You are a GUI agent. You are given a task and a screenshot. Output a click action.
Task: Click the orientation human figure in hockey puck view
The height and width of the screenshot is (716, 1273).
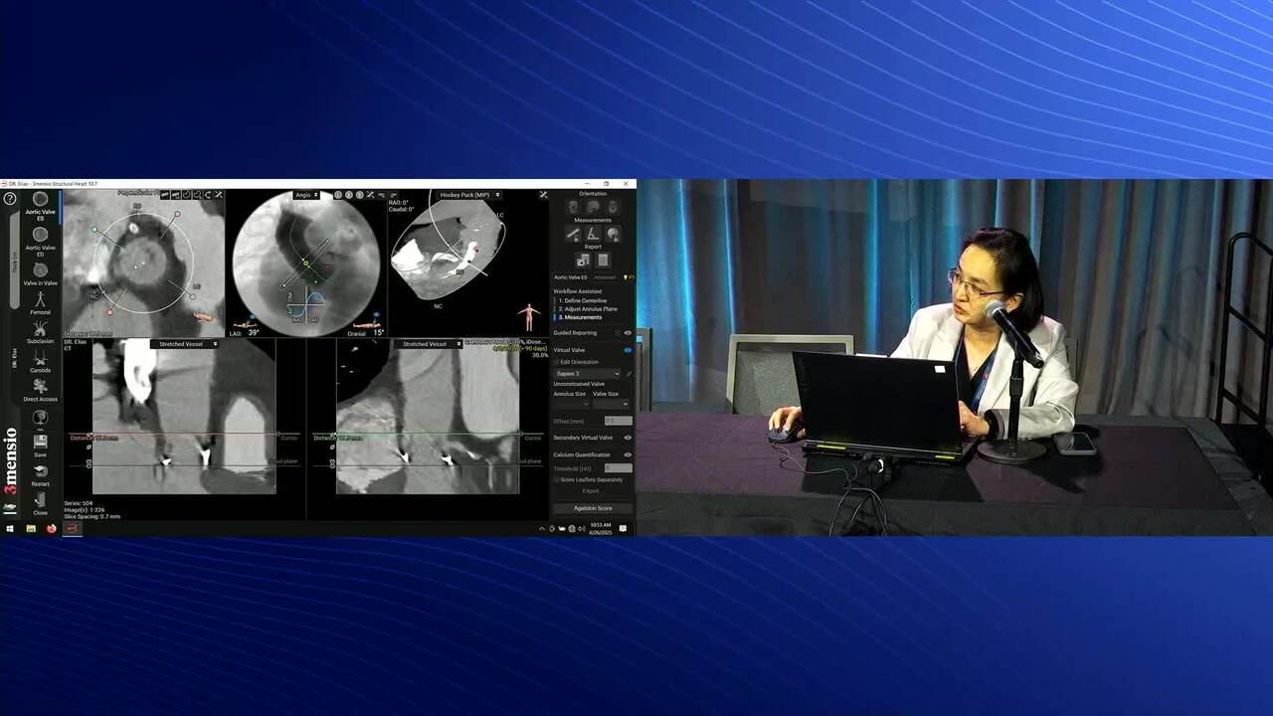[529, 317]
